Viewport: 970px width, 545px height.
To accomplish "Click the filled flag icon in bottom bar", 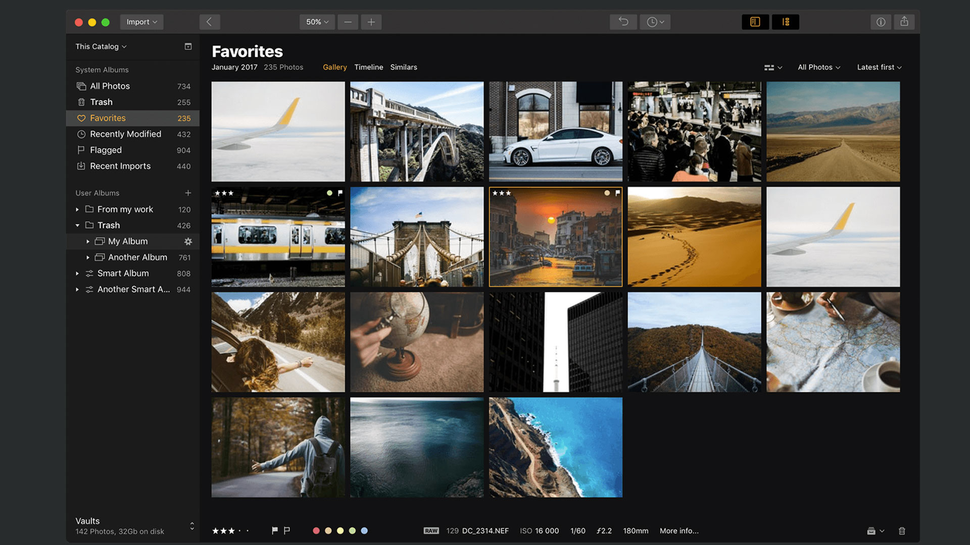I will point(274,530).
